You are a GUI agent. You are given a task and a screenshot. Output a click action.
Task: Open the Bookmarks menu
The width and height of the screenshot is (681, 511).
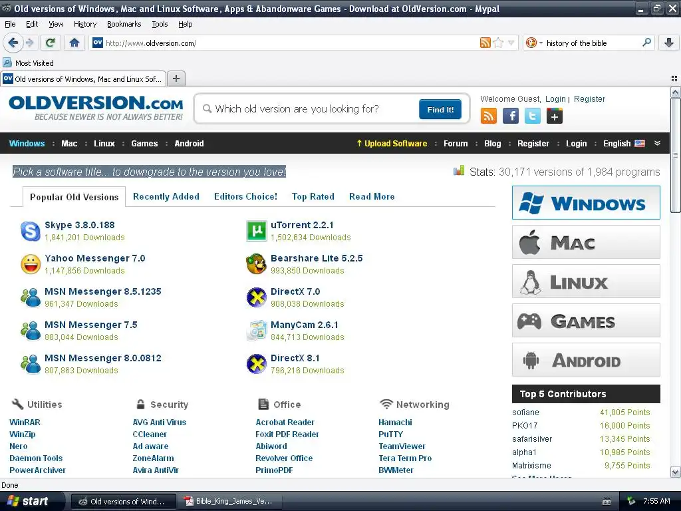(x=124, y=24)
